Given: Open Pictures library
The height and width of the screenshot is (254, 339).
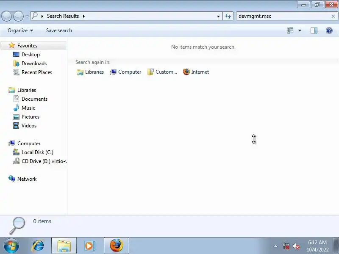Looking at the screenshot, I should 31,117.
